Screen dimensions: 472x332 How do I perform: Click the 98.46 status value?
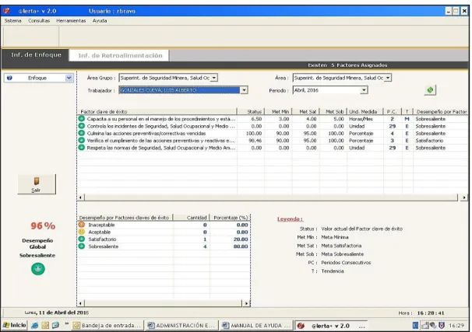tap(255, 141)
